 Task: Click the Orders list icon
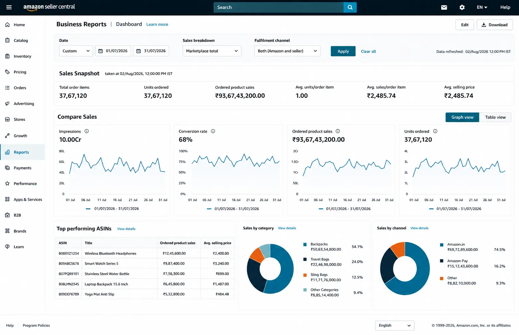[7, 88]
